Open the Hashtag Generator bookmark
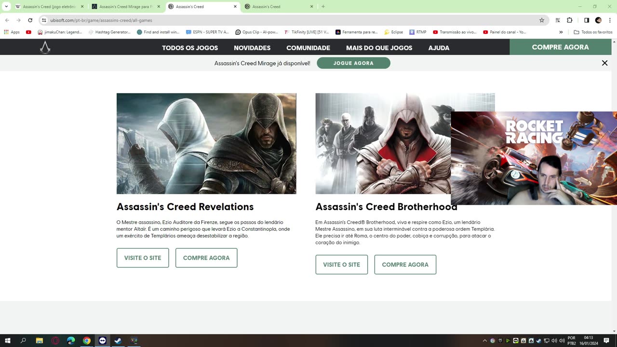 pyautogui.click(x=109, y=32)
